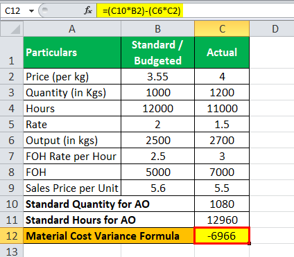The image size is (294, 257).
Task: Select result cell showing -6966
Action: pos(222,236)
